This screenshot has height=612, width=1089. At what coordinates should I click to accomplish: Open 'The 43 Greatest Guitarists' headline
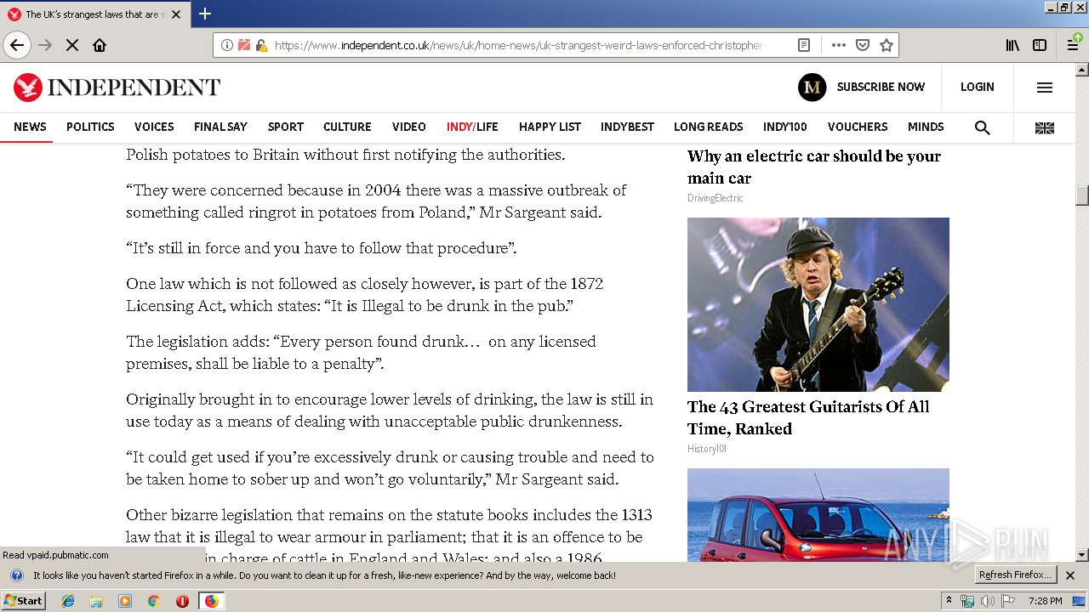[808, 417]
